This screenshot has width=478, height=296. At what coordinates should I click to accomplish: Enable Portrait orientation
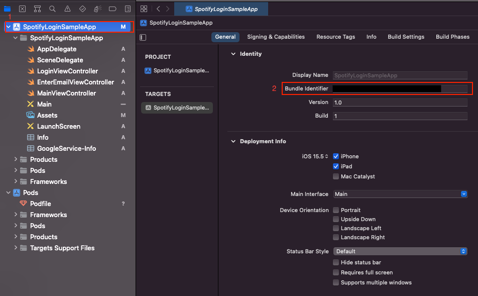pos(336,210)
